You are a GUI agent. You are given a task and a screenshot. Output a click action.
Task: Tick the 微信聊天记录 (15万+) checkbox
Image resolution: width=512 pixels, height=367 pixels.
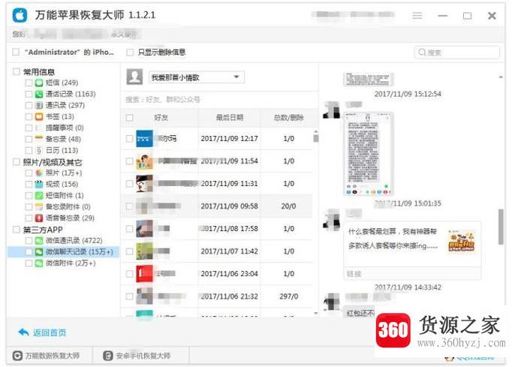(x=29, y=251)
